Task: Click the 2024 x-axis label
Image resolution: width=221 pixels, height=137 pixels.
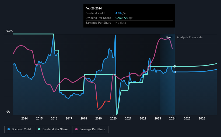Action: (x=172, y=118)
